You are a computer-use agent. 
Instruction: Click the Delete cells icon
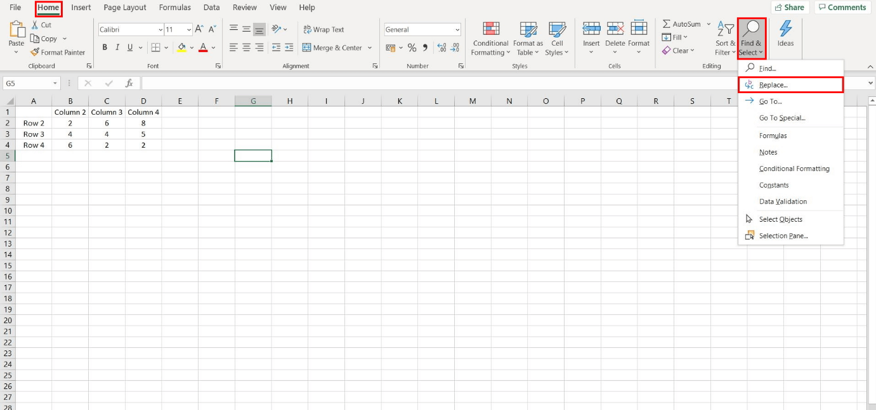(615, 29)
